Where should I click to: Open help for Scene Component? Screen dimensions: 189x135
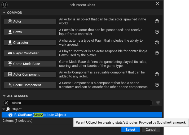(x=157, y=85)
